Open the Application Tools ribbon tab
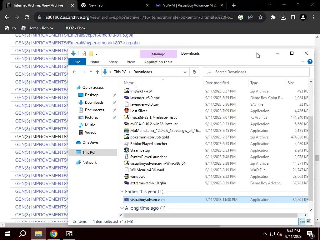Screen dimensions: 320x240 tap(158, 62)
